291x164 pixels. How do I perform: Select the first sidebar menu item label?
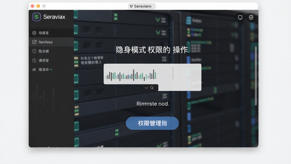(x=43, y=33)
